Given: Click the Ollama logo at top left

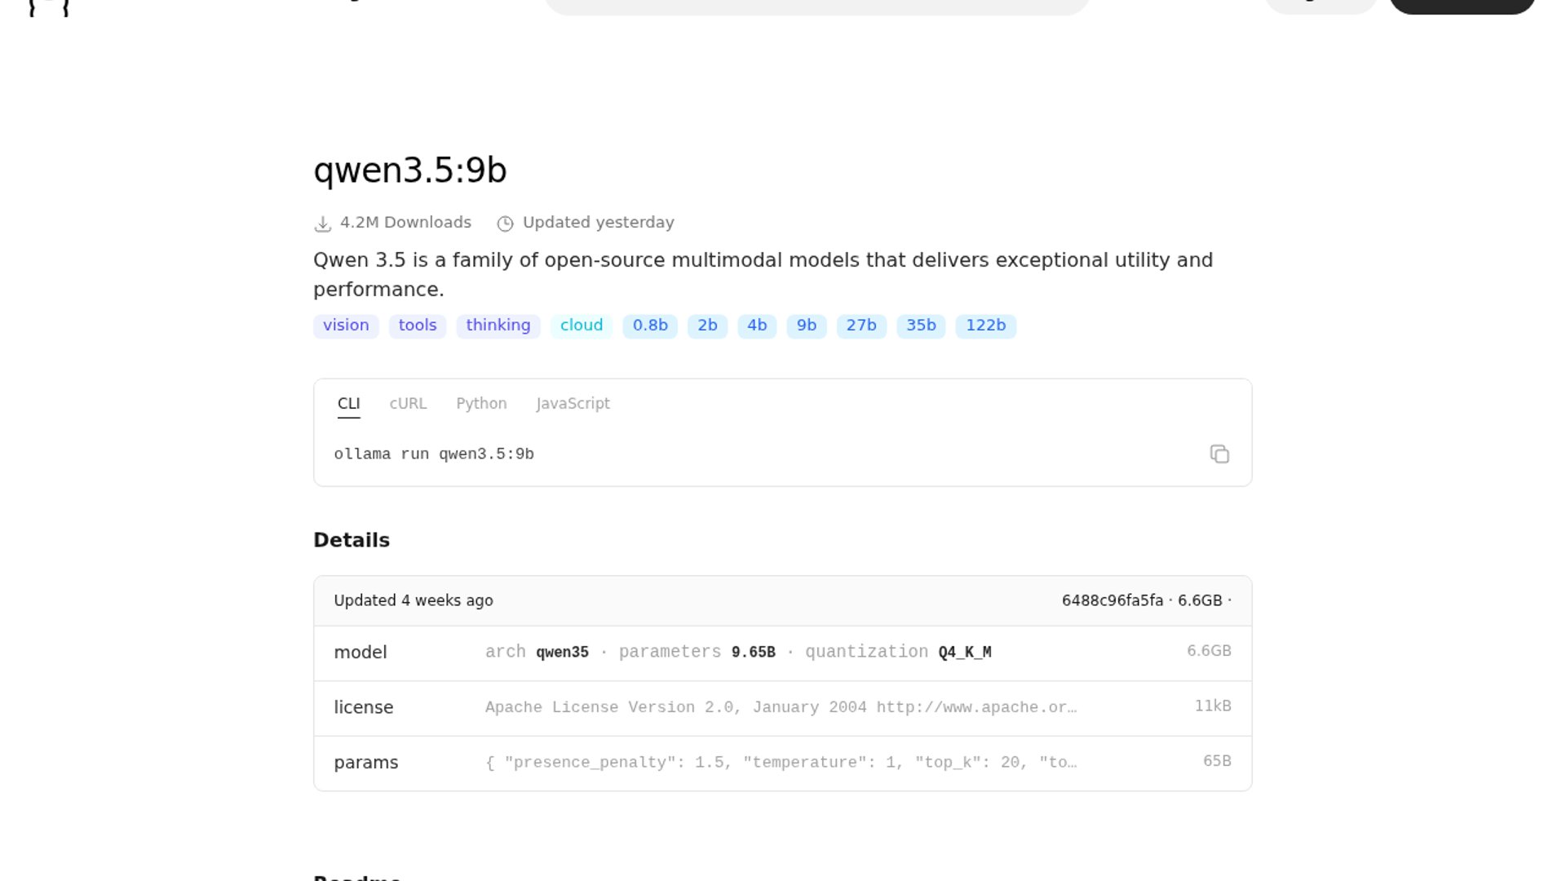Looking at the screenshot, I should [49, 8].
